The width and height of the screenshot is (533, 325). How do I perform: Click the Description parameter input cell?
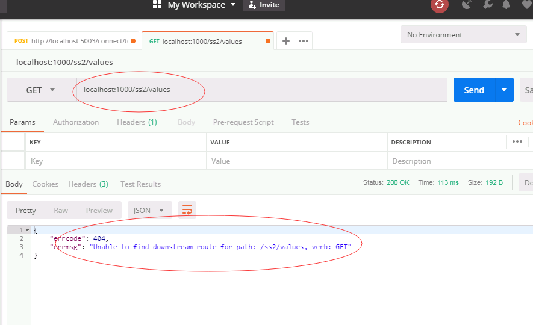pos(461,161)
